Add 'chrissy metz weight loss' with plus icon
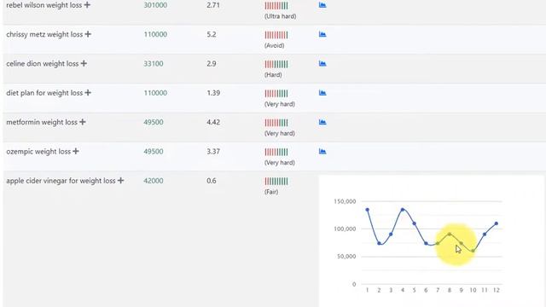Image resolution: width=546 pixels, height=307 pixels. click(x=88, y=34)
